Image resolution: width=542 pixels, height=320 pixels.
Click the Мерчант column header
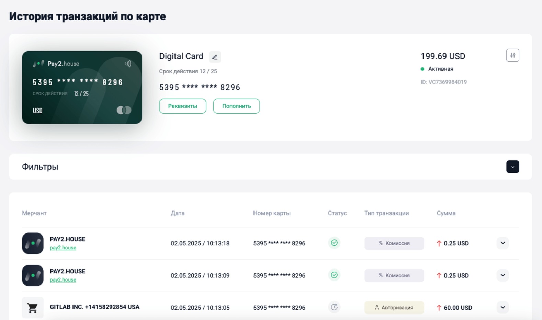34,213
